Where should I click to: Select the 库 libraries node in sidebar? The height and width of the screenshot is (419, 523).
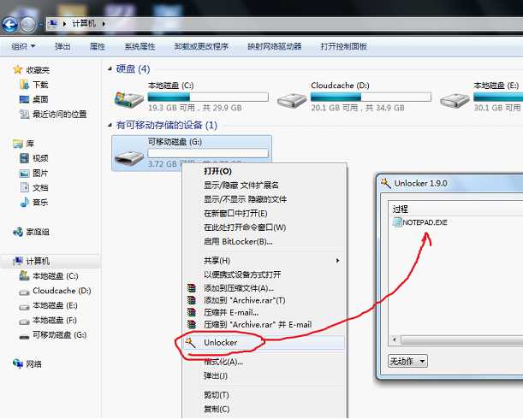pos(23,144)
